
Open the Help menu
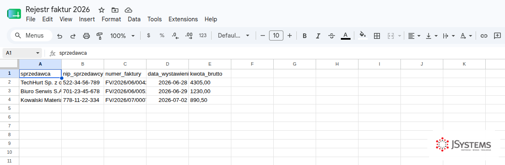(211, 19)
